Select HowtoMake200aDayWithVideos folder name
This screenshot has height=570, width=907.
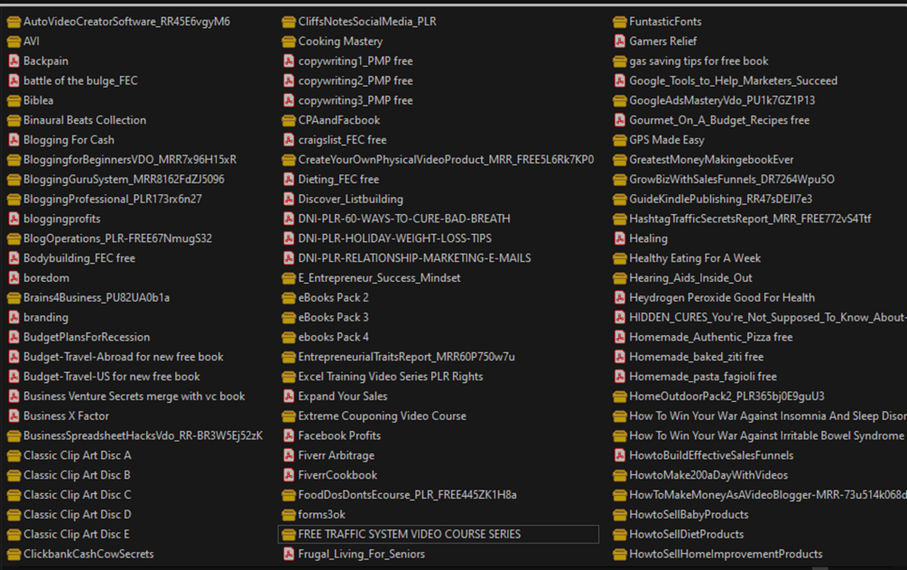pyautogui.click(x=708, y=475)
